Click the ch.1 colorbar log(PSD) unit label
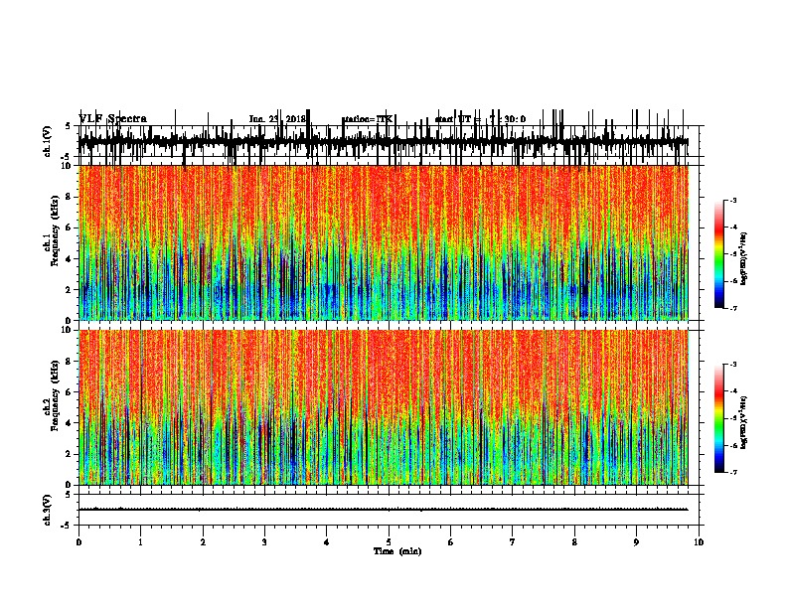This screenshot has width=787, height=608. (743, 258)
